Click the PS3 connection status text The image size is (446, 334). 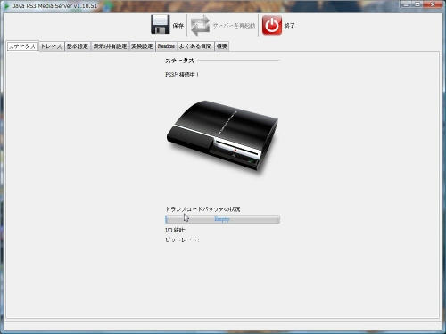point(182,75)
